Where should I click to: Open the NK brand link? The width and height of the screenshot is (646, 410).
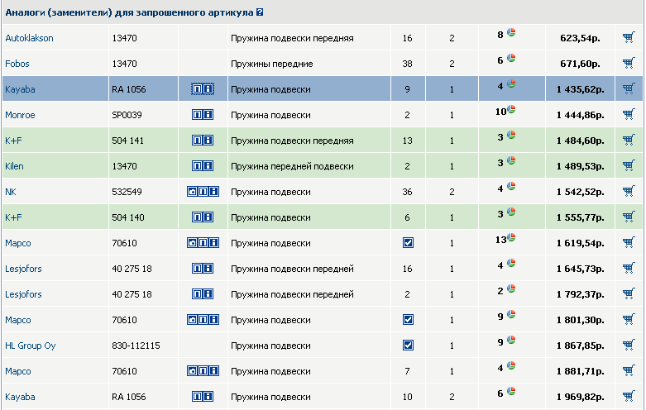point(11,192)
